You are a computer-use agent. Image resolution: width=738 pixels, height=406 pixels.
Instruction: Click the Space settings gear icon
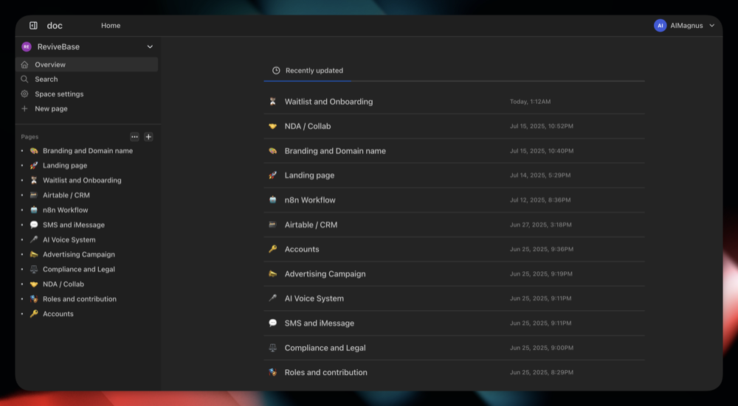coord(24,94)
